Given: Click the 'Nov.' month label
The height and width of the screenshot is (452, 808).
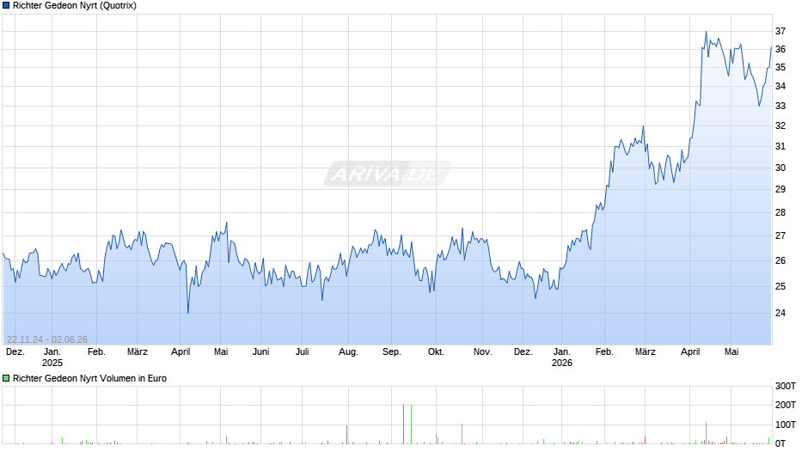Looking at the screenshot, I should [482, 352].
